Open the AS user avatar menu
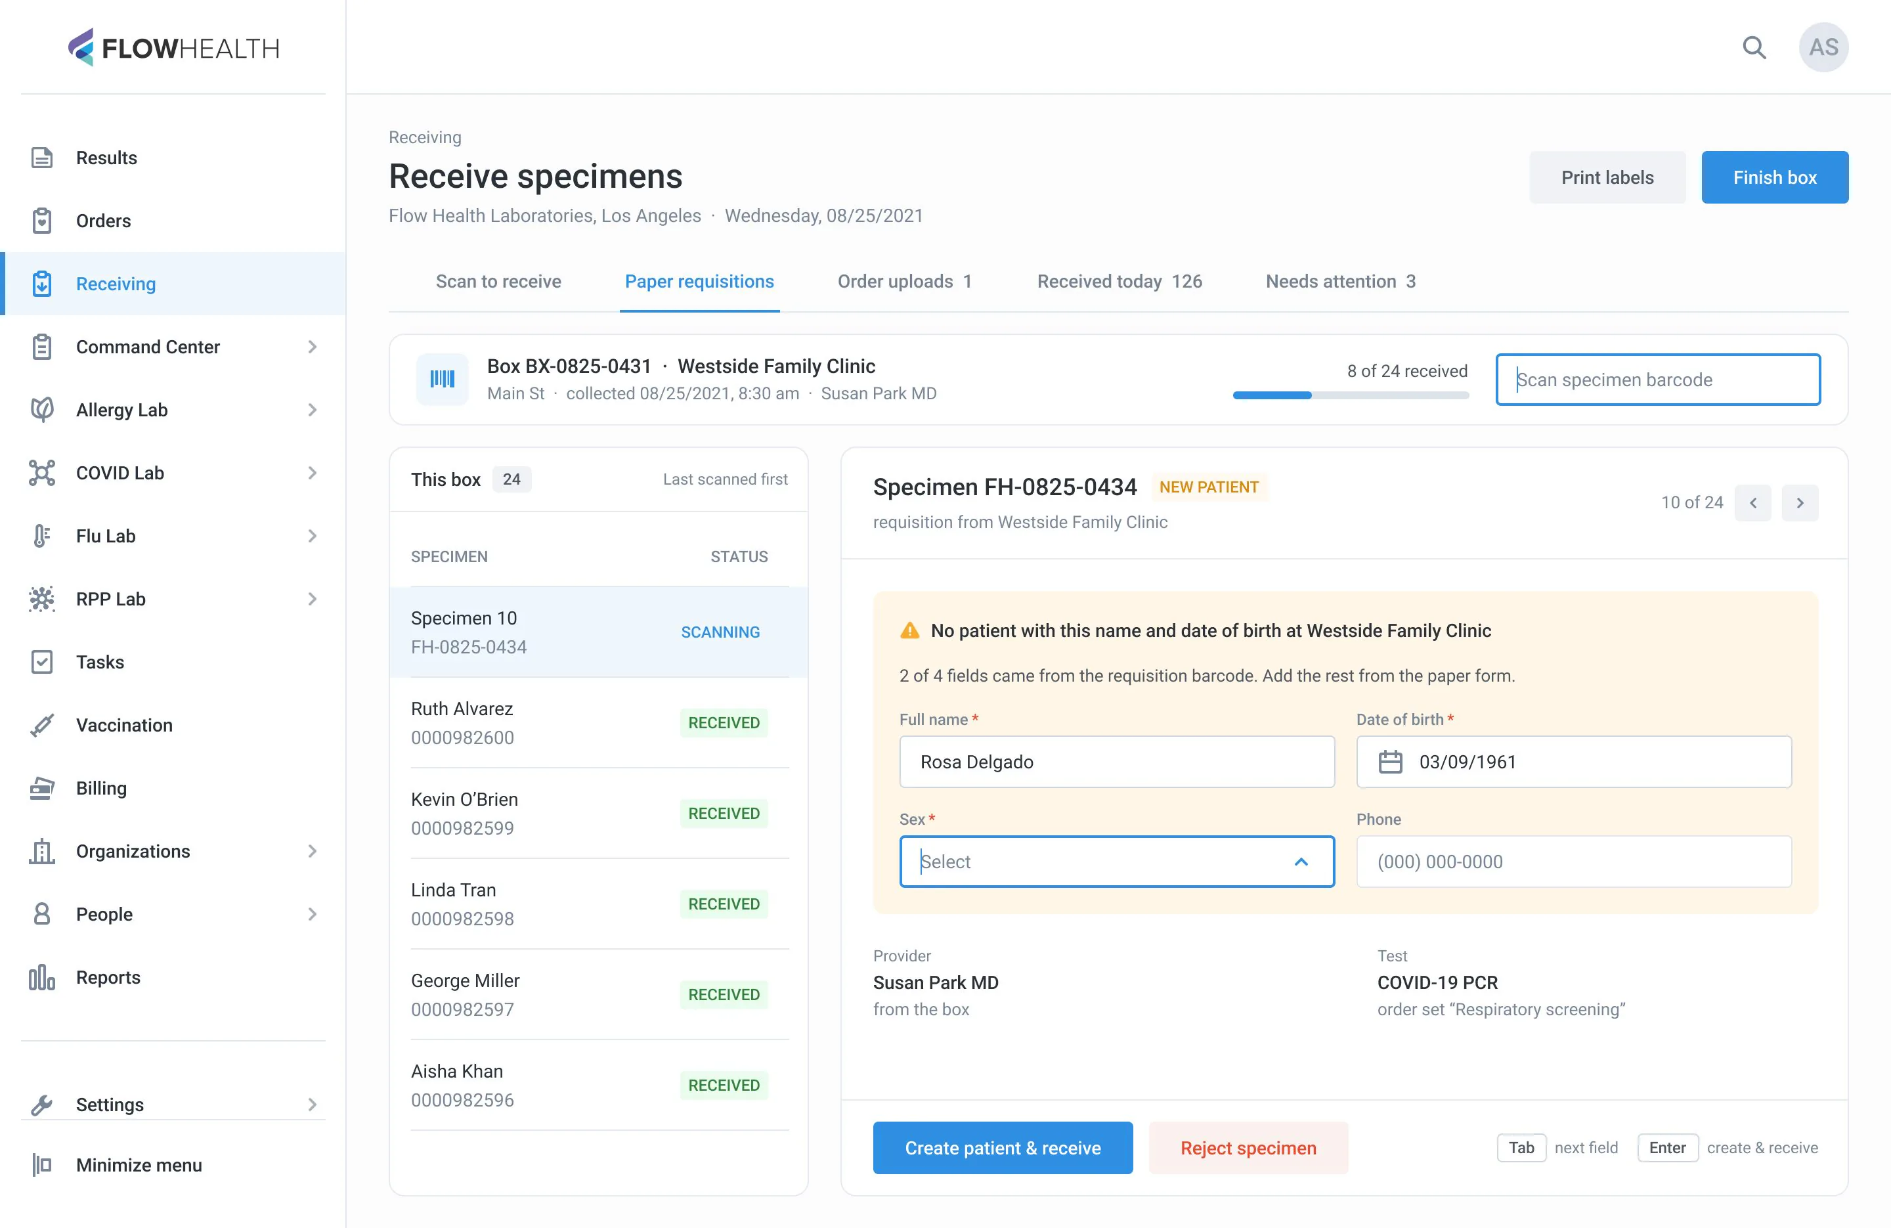This screenshot has height=1228, width=1891. [1823, 48]
